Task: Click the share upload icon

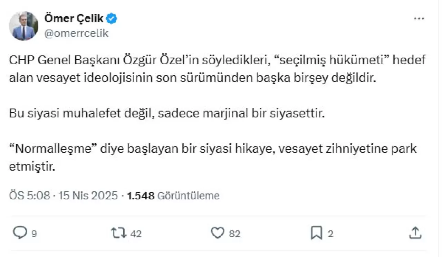Action: (415, 233)
